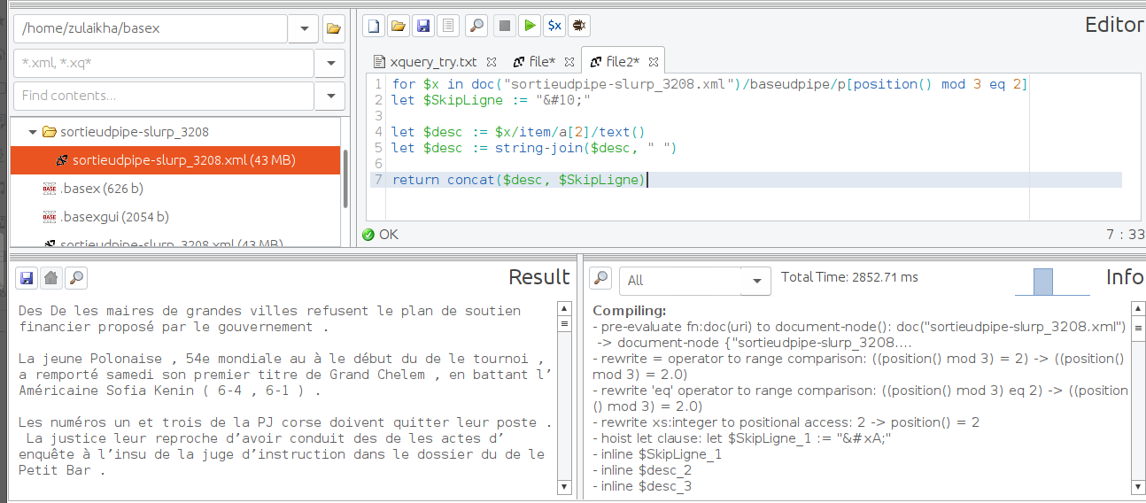Click the 'return concat' code line
This screenshot has height=503, width=1146.
tap(520, 180)
